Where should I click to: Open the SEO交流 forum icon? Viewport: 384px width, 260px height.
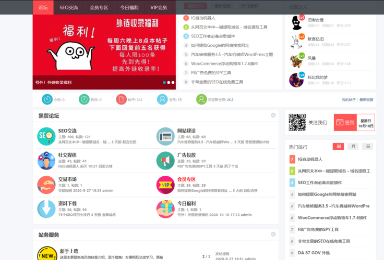(46, 136)
